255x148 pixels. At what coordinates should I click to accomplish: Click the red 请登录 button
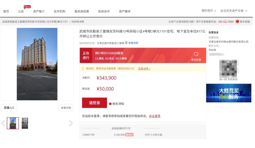[x=94, y=103]
